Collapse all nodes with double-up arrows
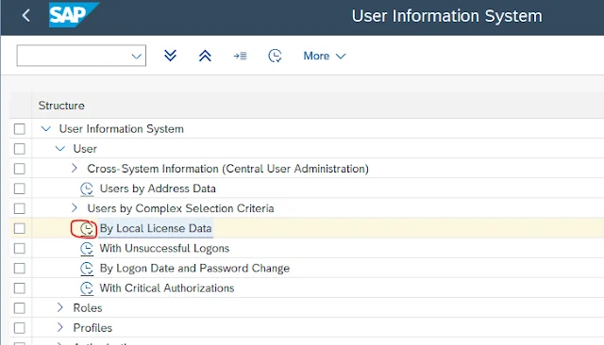The image size is (604, 345). coord(205,56)
